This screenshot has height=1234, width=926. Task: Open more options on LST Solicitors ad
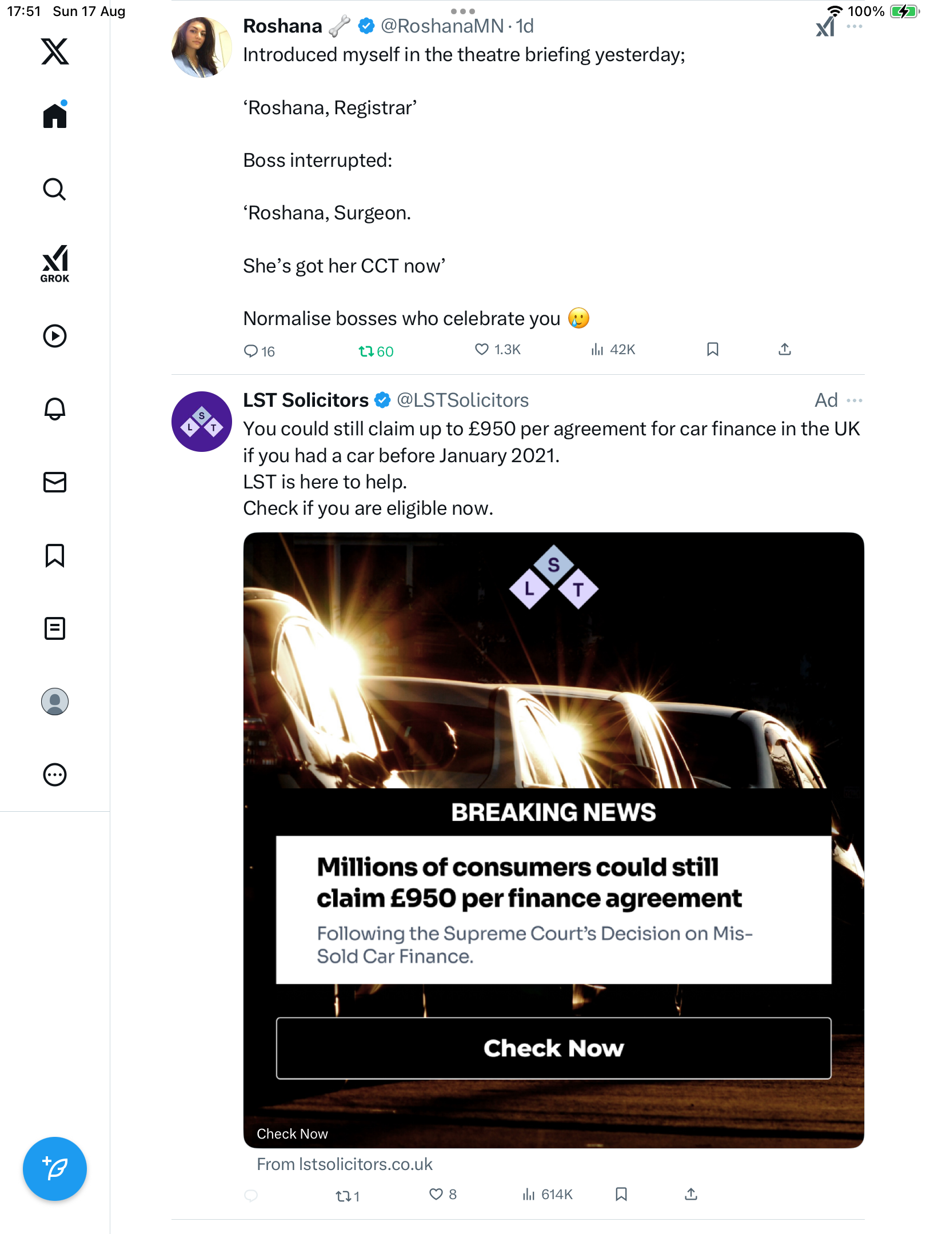(855, 400)
